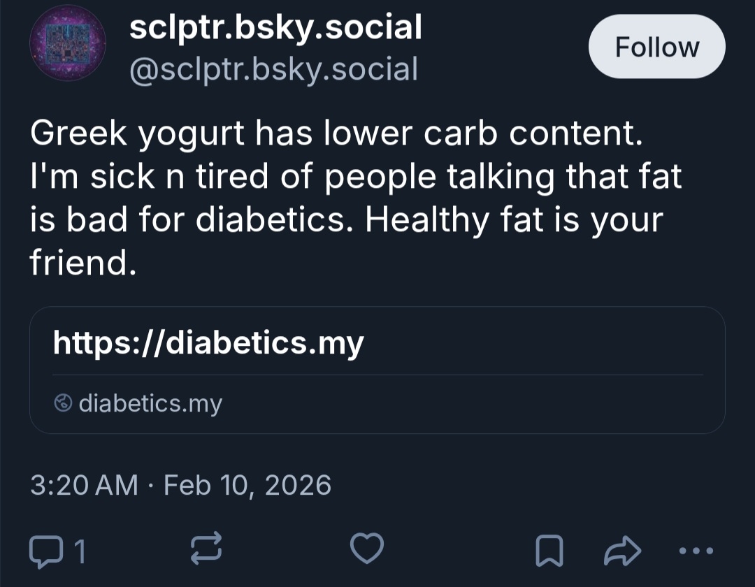Open the three-dot more options menu
Image resolution: width=755 pixels, height=587 pixels.
tap(696, 550)
